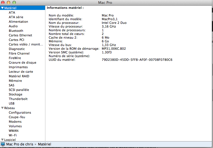Select Mémoire in hardware list
The image size is (213, 148).
pyautogui.click(x=15, y=81)
